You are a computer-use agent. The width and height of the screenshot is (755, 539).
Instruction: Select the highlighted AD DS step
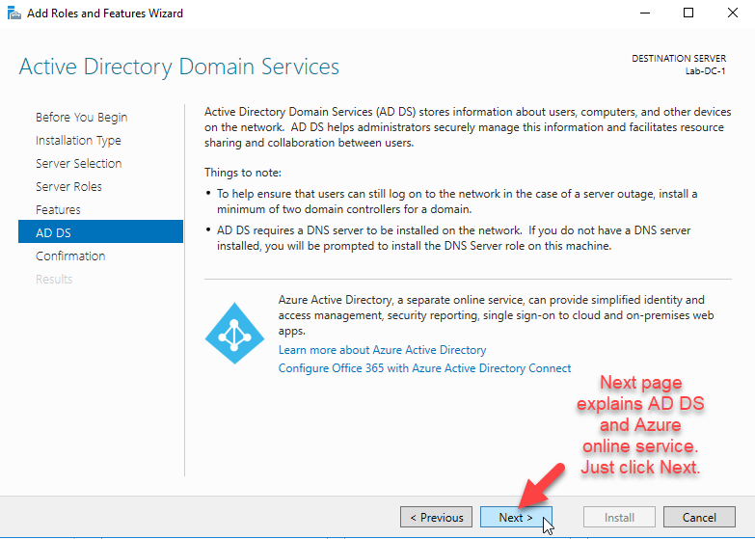coord(100,231)
